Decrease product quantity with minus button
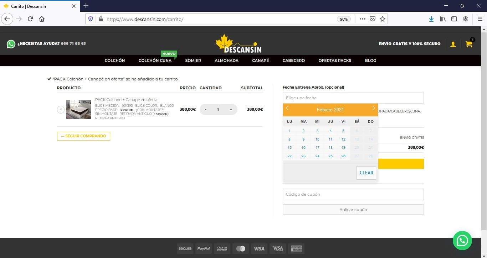 [205, 109]
